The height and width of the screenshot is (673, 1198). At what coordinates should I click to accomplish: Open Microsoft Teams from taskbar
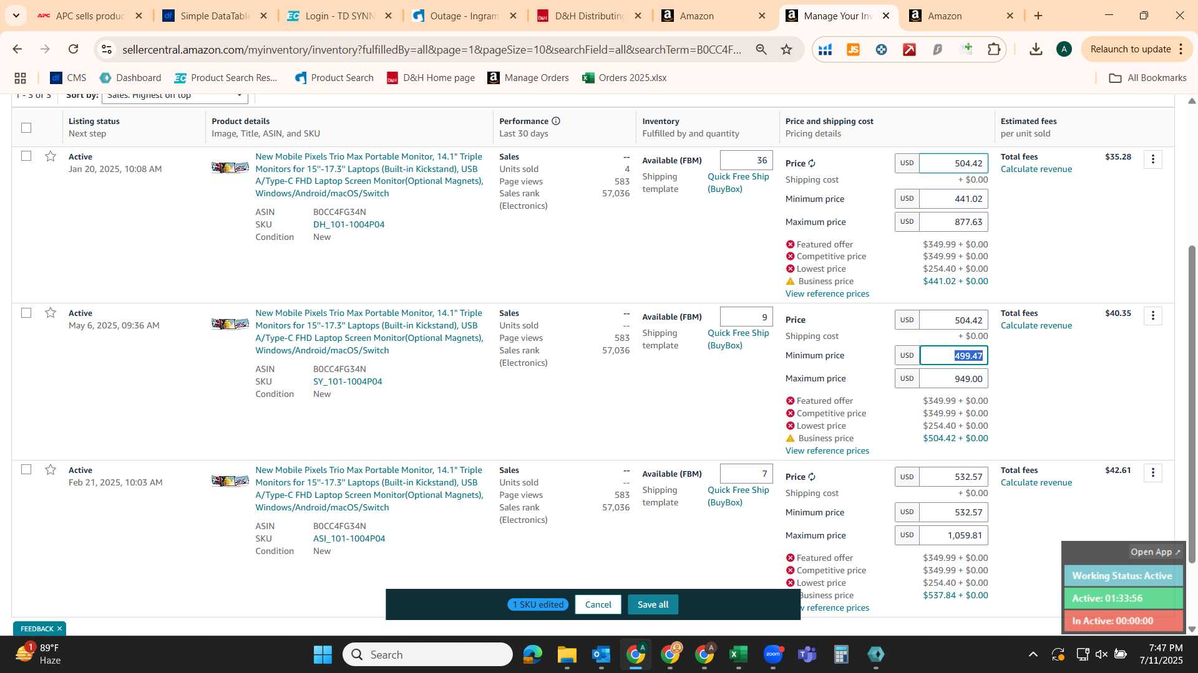click(807, 654)
